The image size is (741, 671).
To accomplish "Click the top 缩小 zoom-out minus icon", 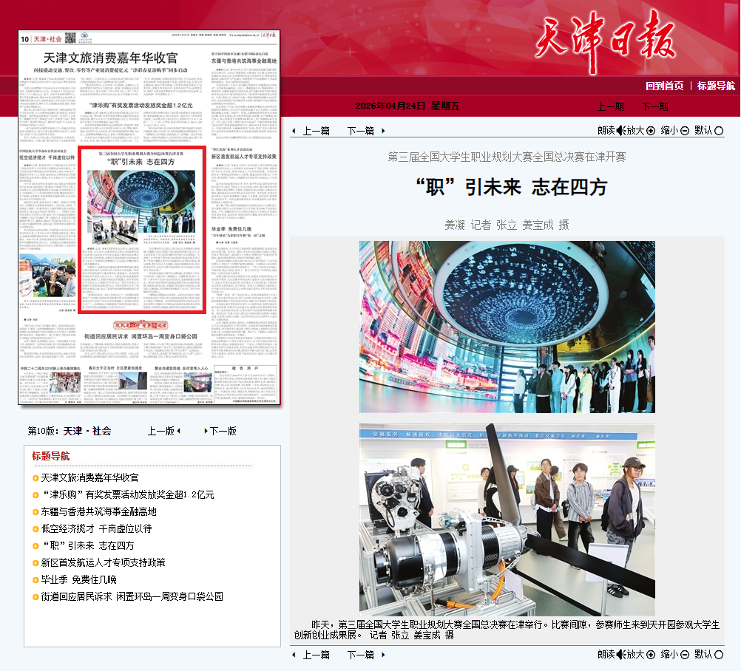I will (685, 131).
